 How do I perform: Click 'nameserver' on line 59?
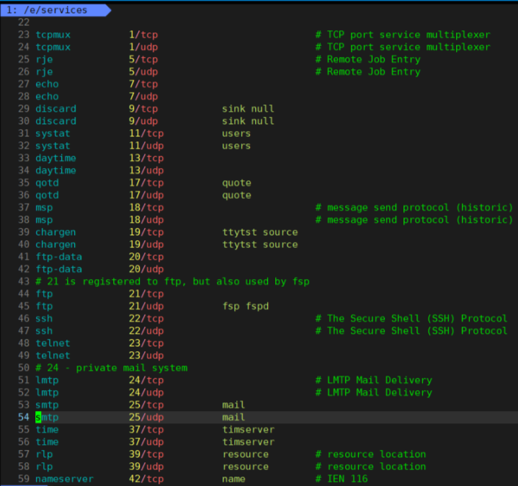[64, 479]
